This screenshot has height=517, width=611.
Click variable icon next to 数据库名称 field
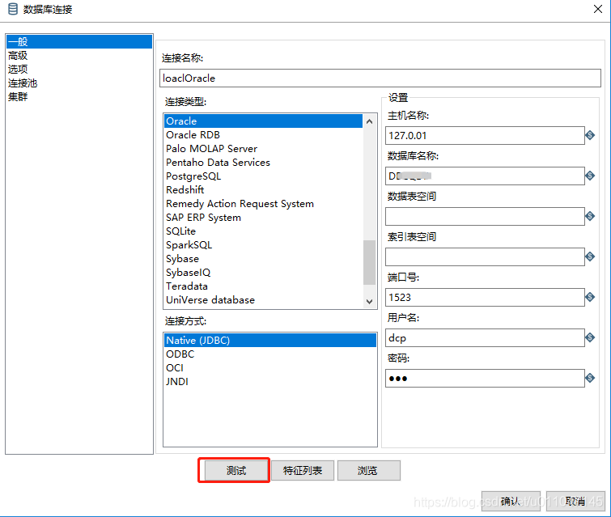click(590, 176)
